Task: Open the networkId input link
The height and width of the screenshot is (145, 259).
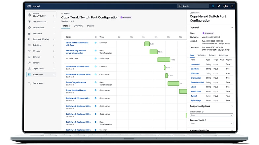Action: click(195, 64)
